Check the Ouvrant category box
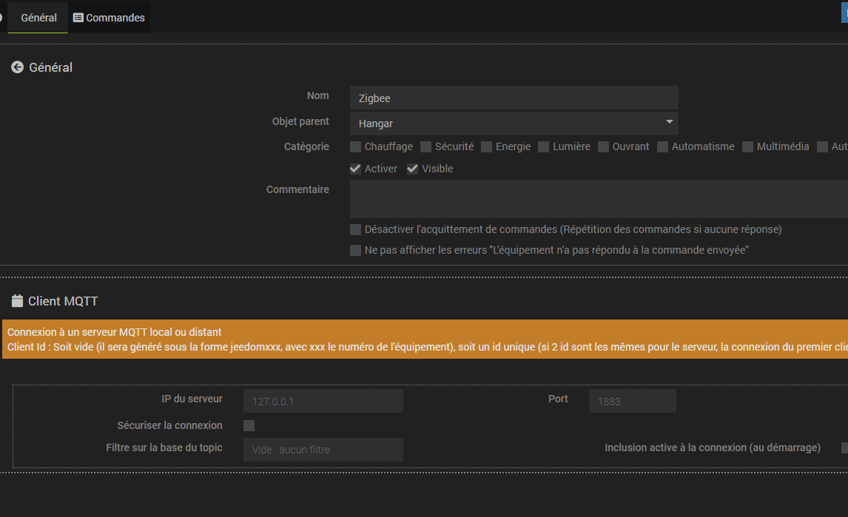The image size is (848, 517). click(x=603, y=146)
